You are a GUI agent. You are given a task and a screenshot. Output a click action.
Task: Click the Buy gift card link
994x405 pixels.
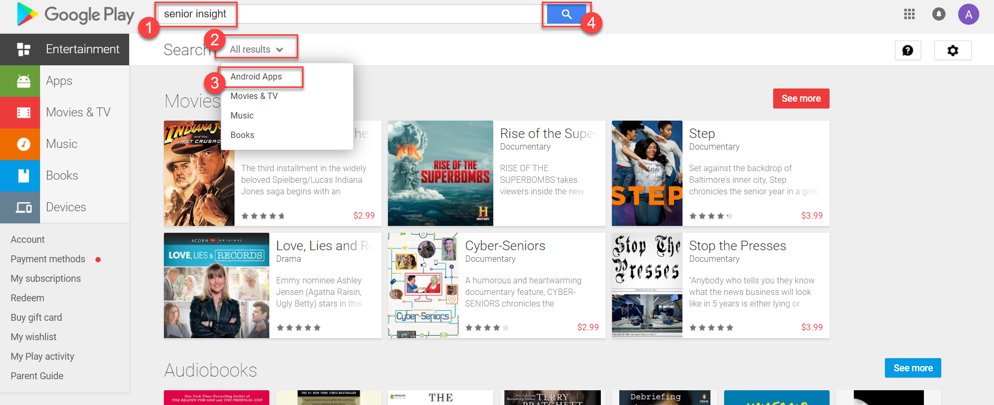tap(36, 318)
